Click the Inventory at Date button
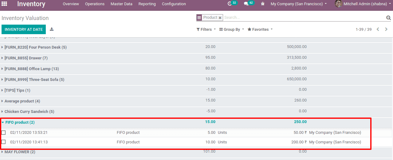This screenshot has width=393, height=160. [24, 29]
